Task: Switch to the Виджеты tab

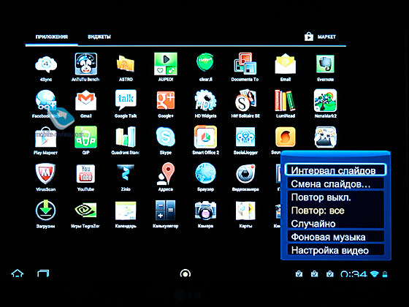Action: point(99,37)
